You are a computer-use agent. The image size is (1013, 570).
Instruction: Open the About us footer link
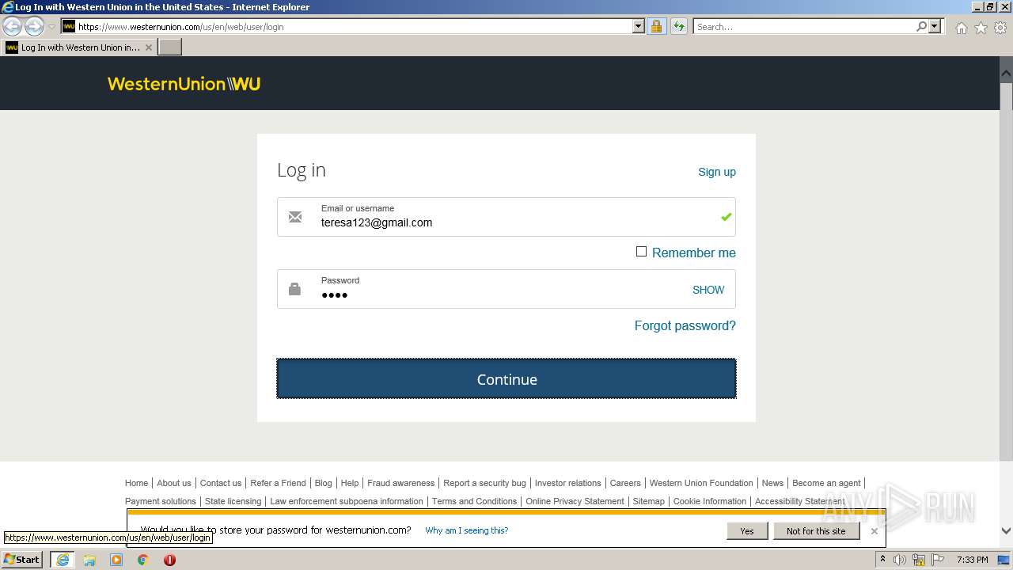[x=174, y=483]
